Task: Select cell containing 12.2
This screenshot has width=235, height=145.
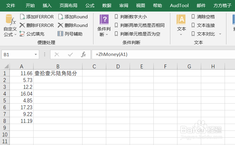Action: [x=22, y=87]
